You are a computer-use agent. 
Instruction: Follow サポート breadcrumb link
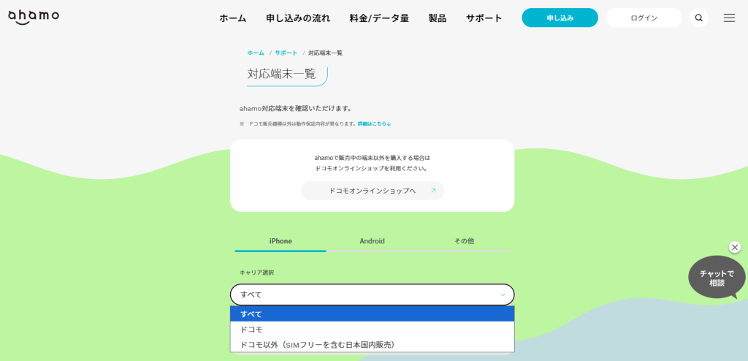tap(286, 53)
